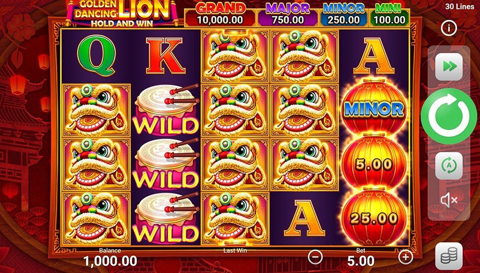Viewport: 480px width, 273px height.
Task: Click the Golden Dancing Lion logo
Action: [122, 13]
